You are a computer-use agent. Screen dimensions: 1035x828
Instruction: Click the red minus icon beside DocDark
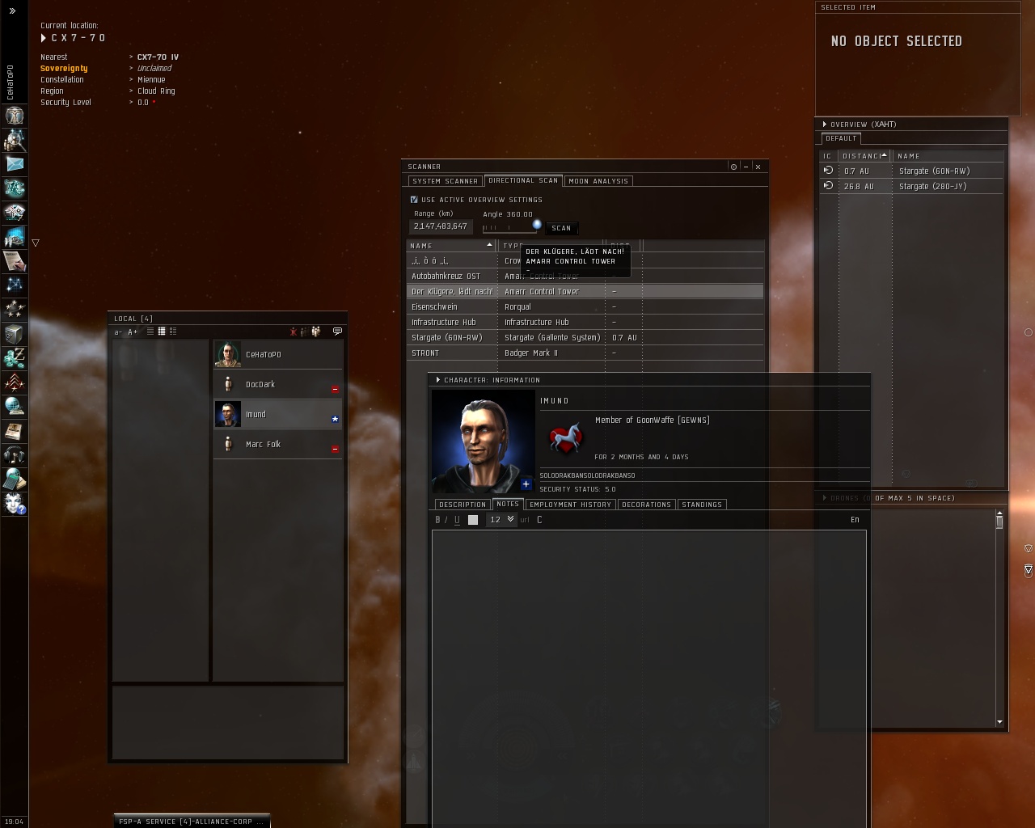[x=335, y=389]
